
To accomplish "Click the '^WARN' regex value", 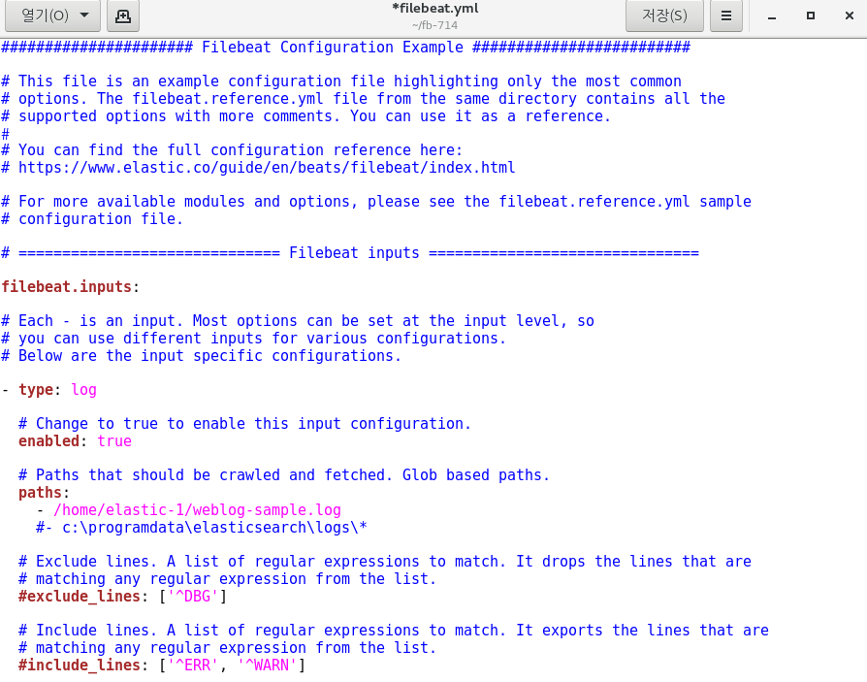I will [267, 665].
